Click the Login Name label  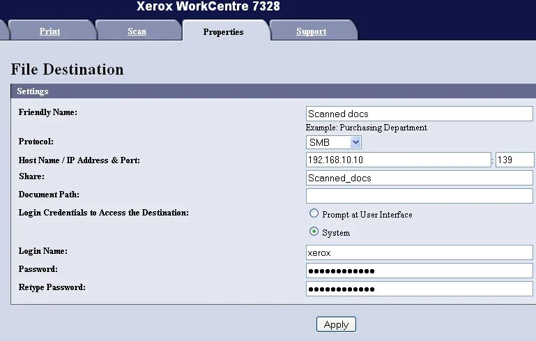[43, 251]
